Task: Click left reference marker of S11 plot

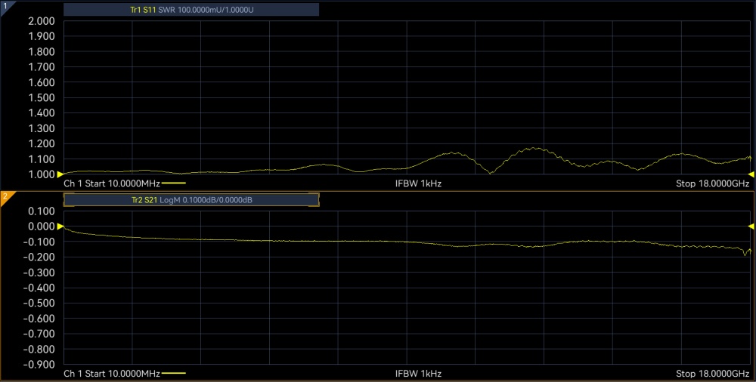Action: click(x=60, y=174)
